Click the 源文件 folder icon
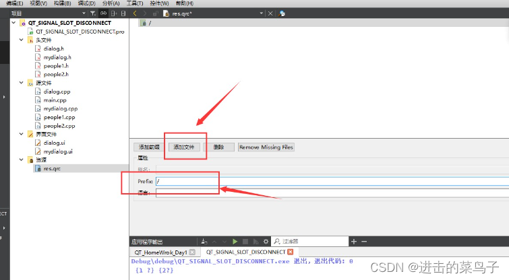 coord(30,83)
